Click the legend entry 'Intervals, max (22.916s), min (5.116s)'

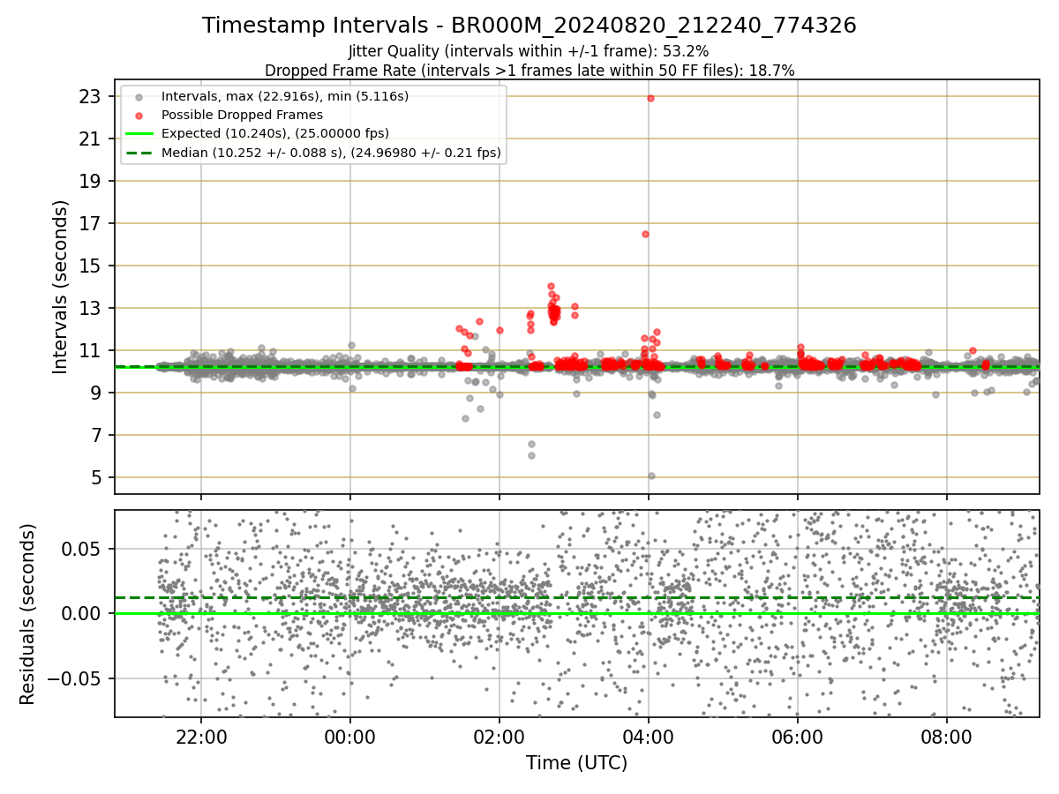pos(285,95)
